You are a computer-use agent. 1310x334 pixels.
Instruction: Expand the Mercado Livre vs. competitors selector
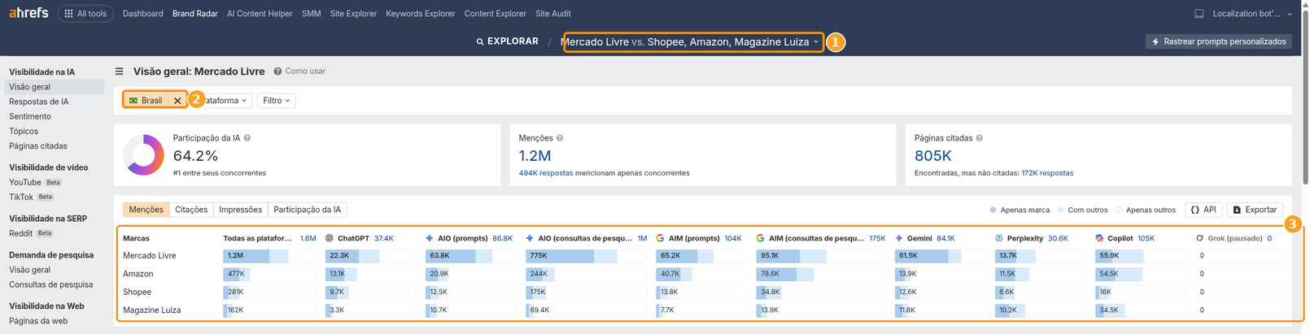tap(692, 41)
